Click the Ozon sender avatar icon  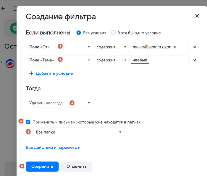[10, 63]
